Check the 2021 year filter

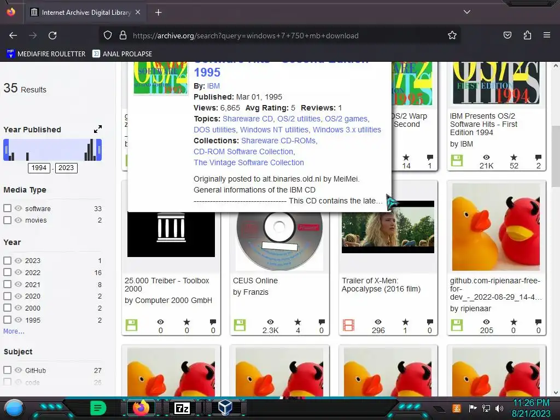click(7, 284)
